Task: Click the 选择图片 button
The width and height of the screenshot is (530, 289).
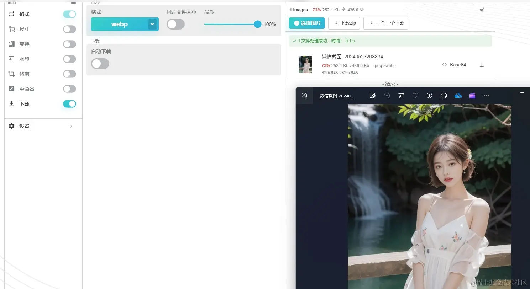Action: 307,23
